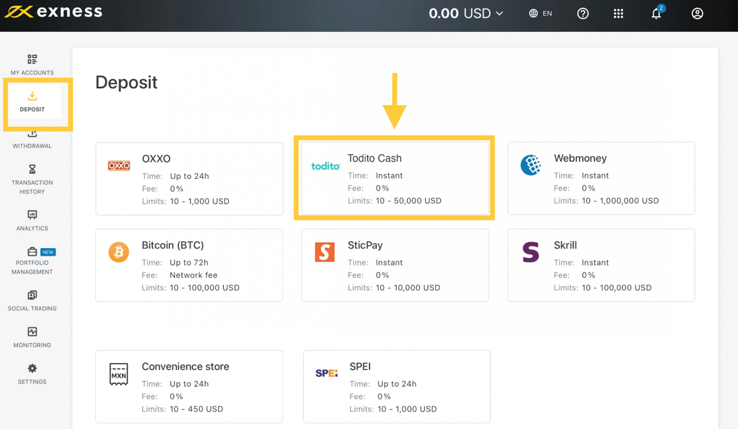738x429 pixels.
Task: Open Transaction History in sidebar
Action: click(32, 179)
